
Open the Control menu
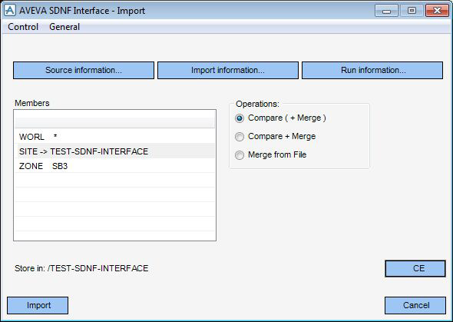(23, 27)
